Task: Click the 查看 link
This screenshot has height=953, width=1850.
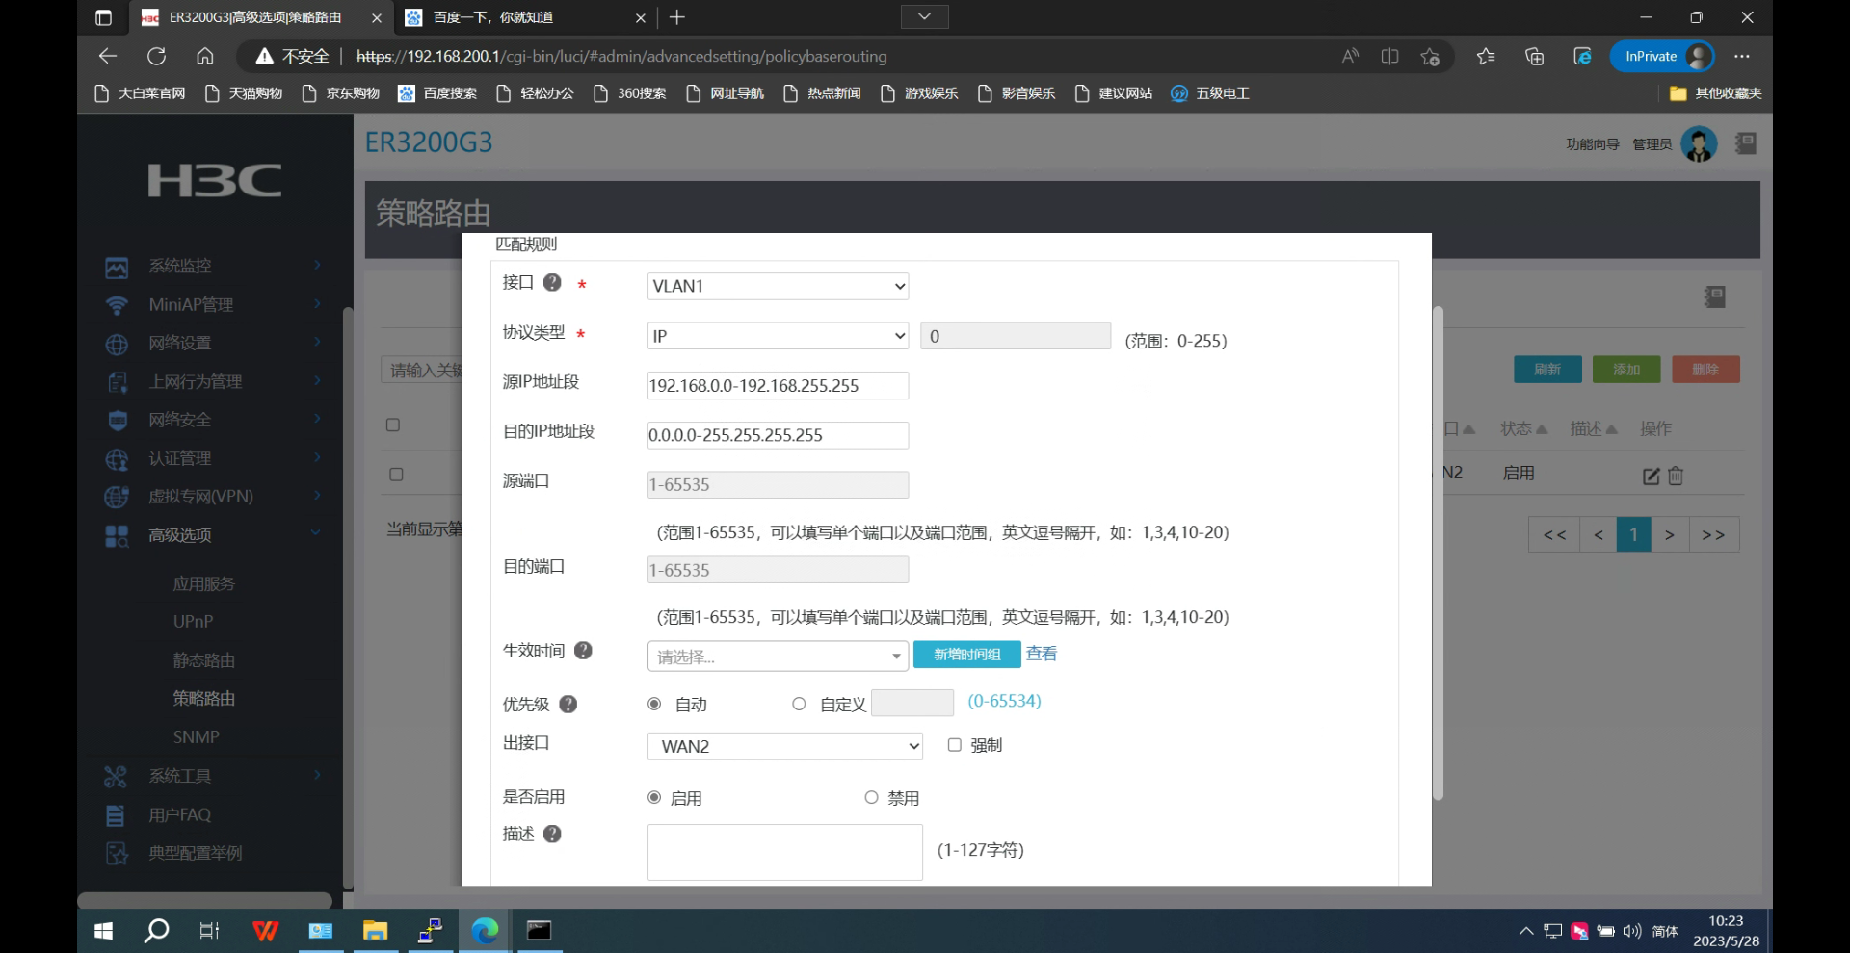Action: point(1041,654)
